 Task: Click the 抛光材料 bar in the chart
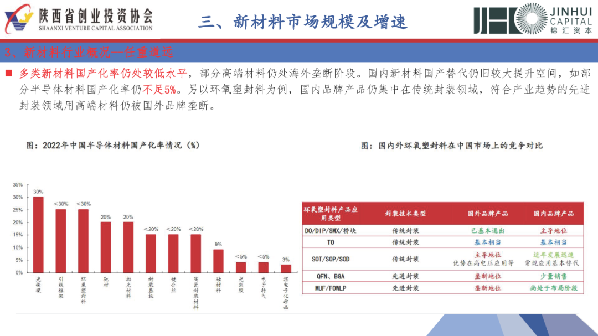tap(128, 247)
